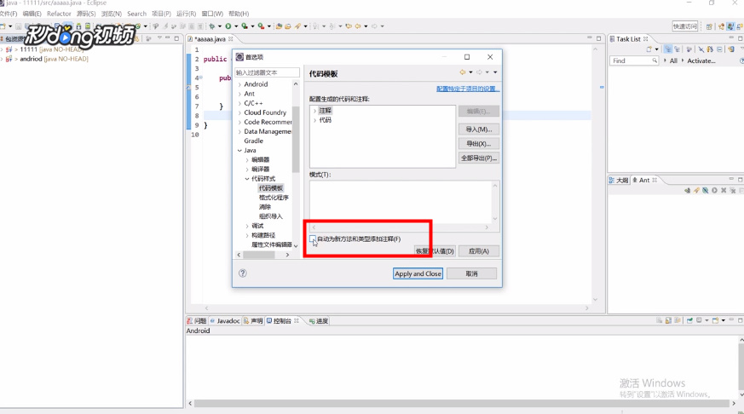The width and height of the screenshot is (744, 414).
Task: Click the External tools run icon
Action: (x=261, y=26)
